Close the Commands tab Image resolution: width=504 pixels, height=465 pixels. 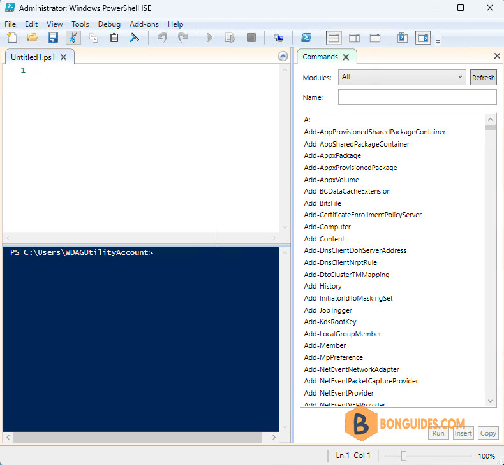pos(346,57)
